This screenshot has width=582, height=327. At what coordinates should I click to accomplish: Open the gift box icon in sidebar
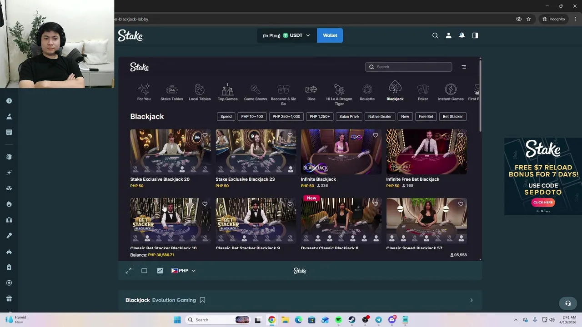[9, 298]
